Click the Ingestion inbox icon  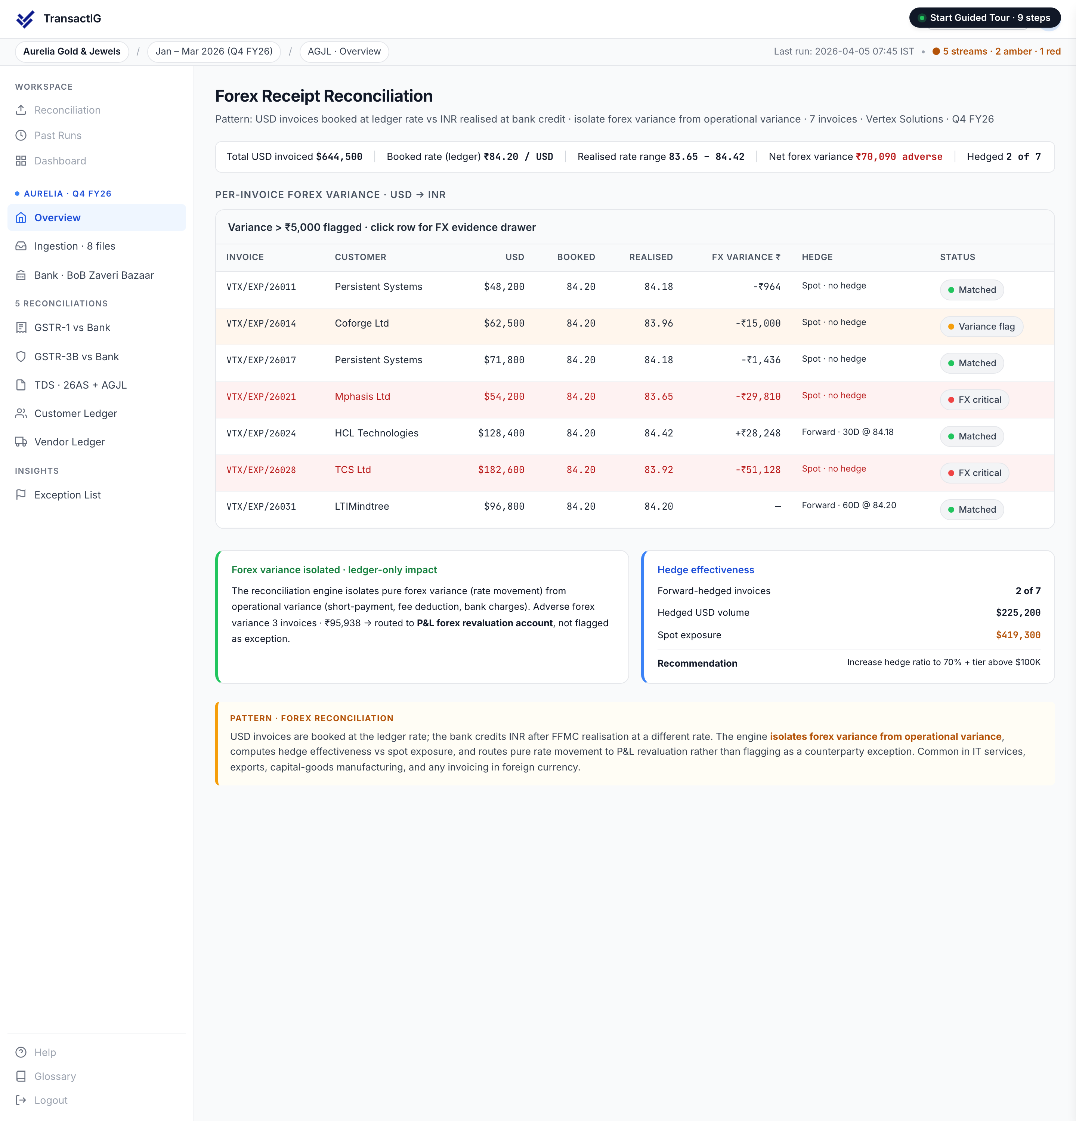[x=21, y=246]
